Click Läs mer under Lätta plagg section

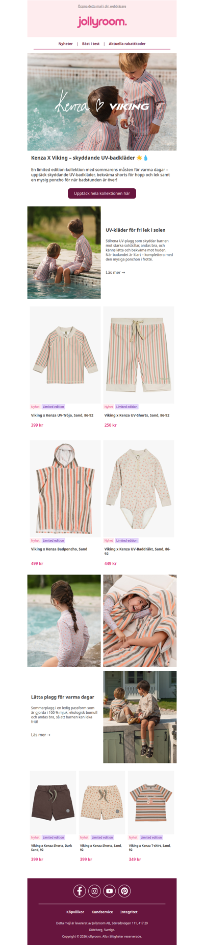click(x=41, y=735)
